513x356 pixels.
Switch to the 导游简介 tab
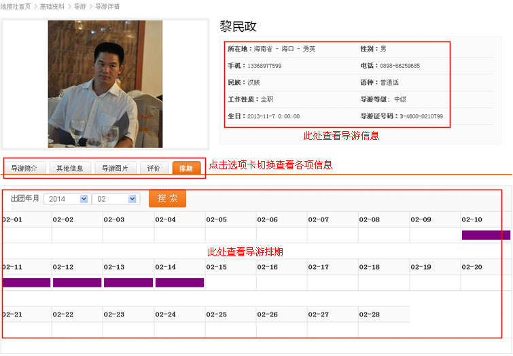click(24, 168)
